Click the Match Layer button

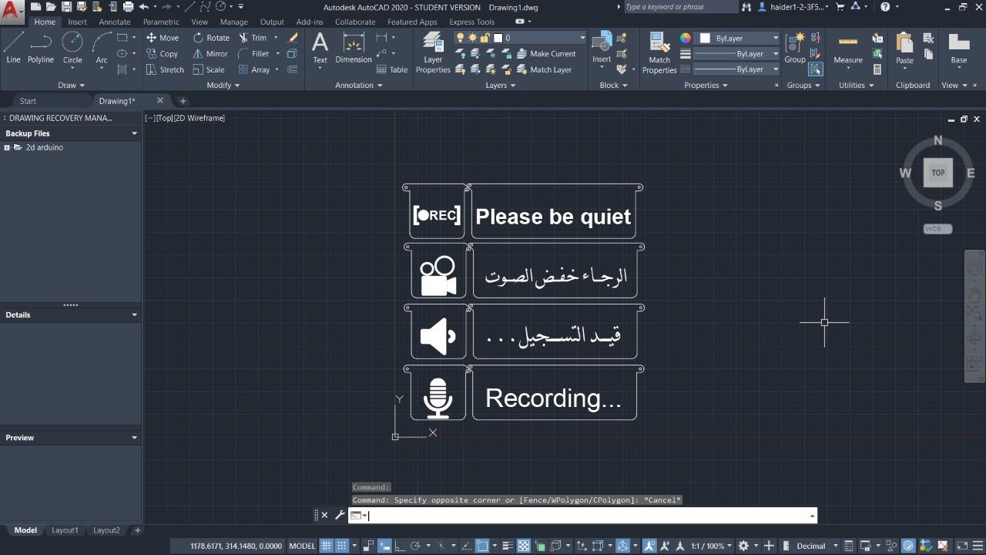tap(544, 69)
